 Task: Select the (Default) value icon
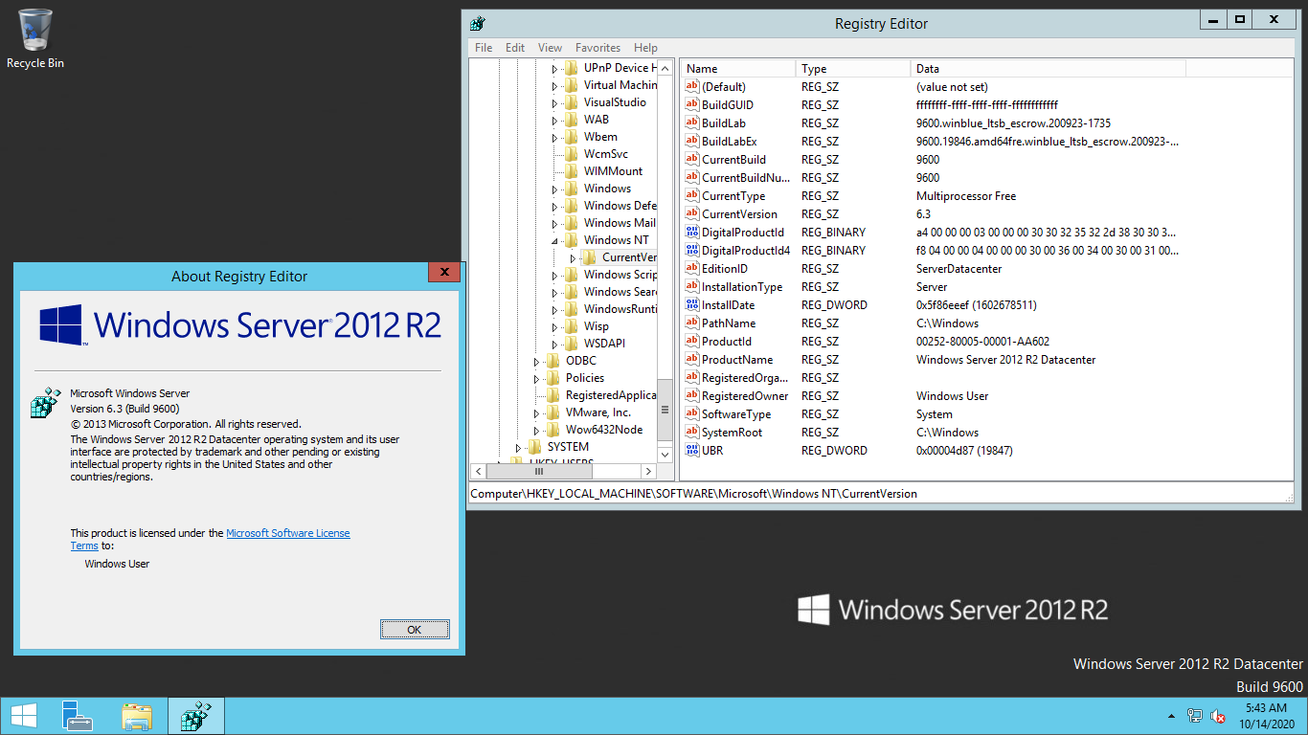692,86
